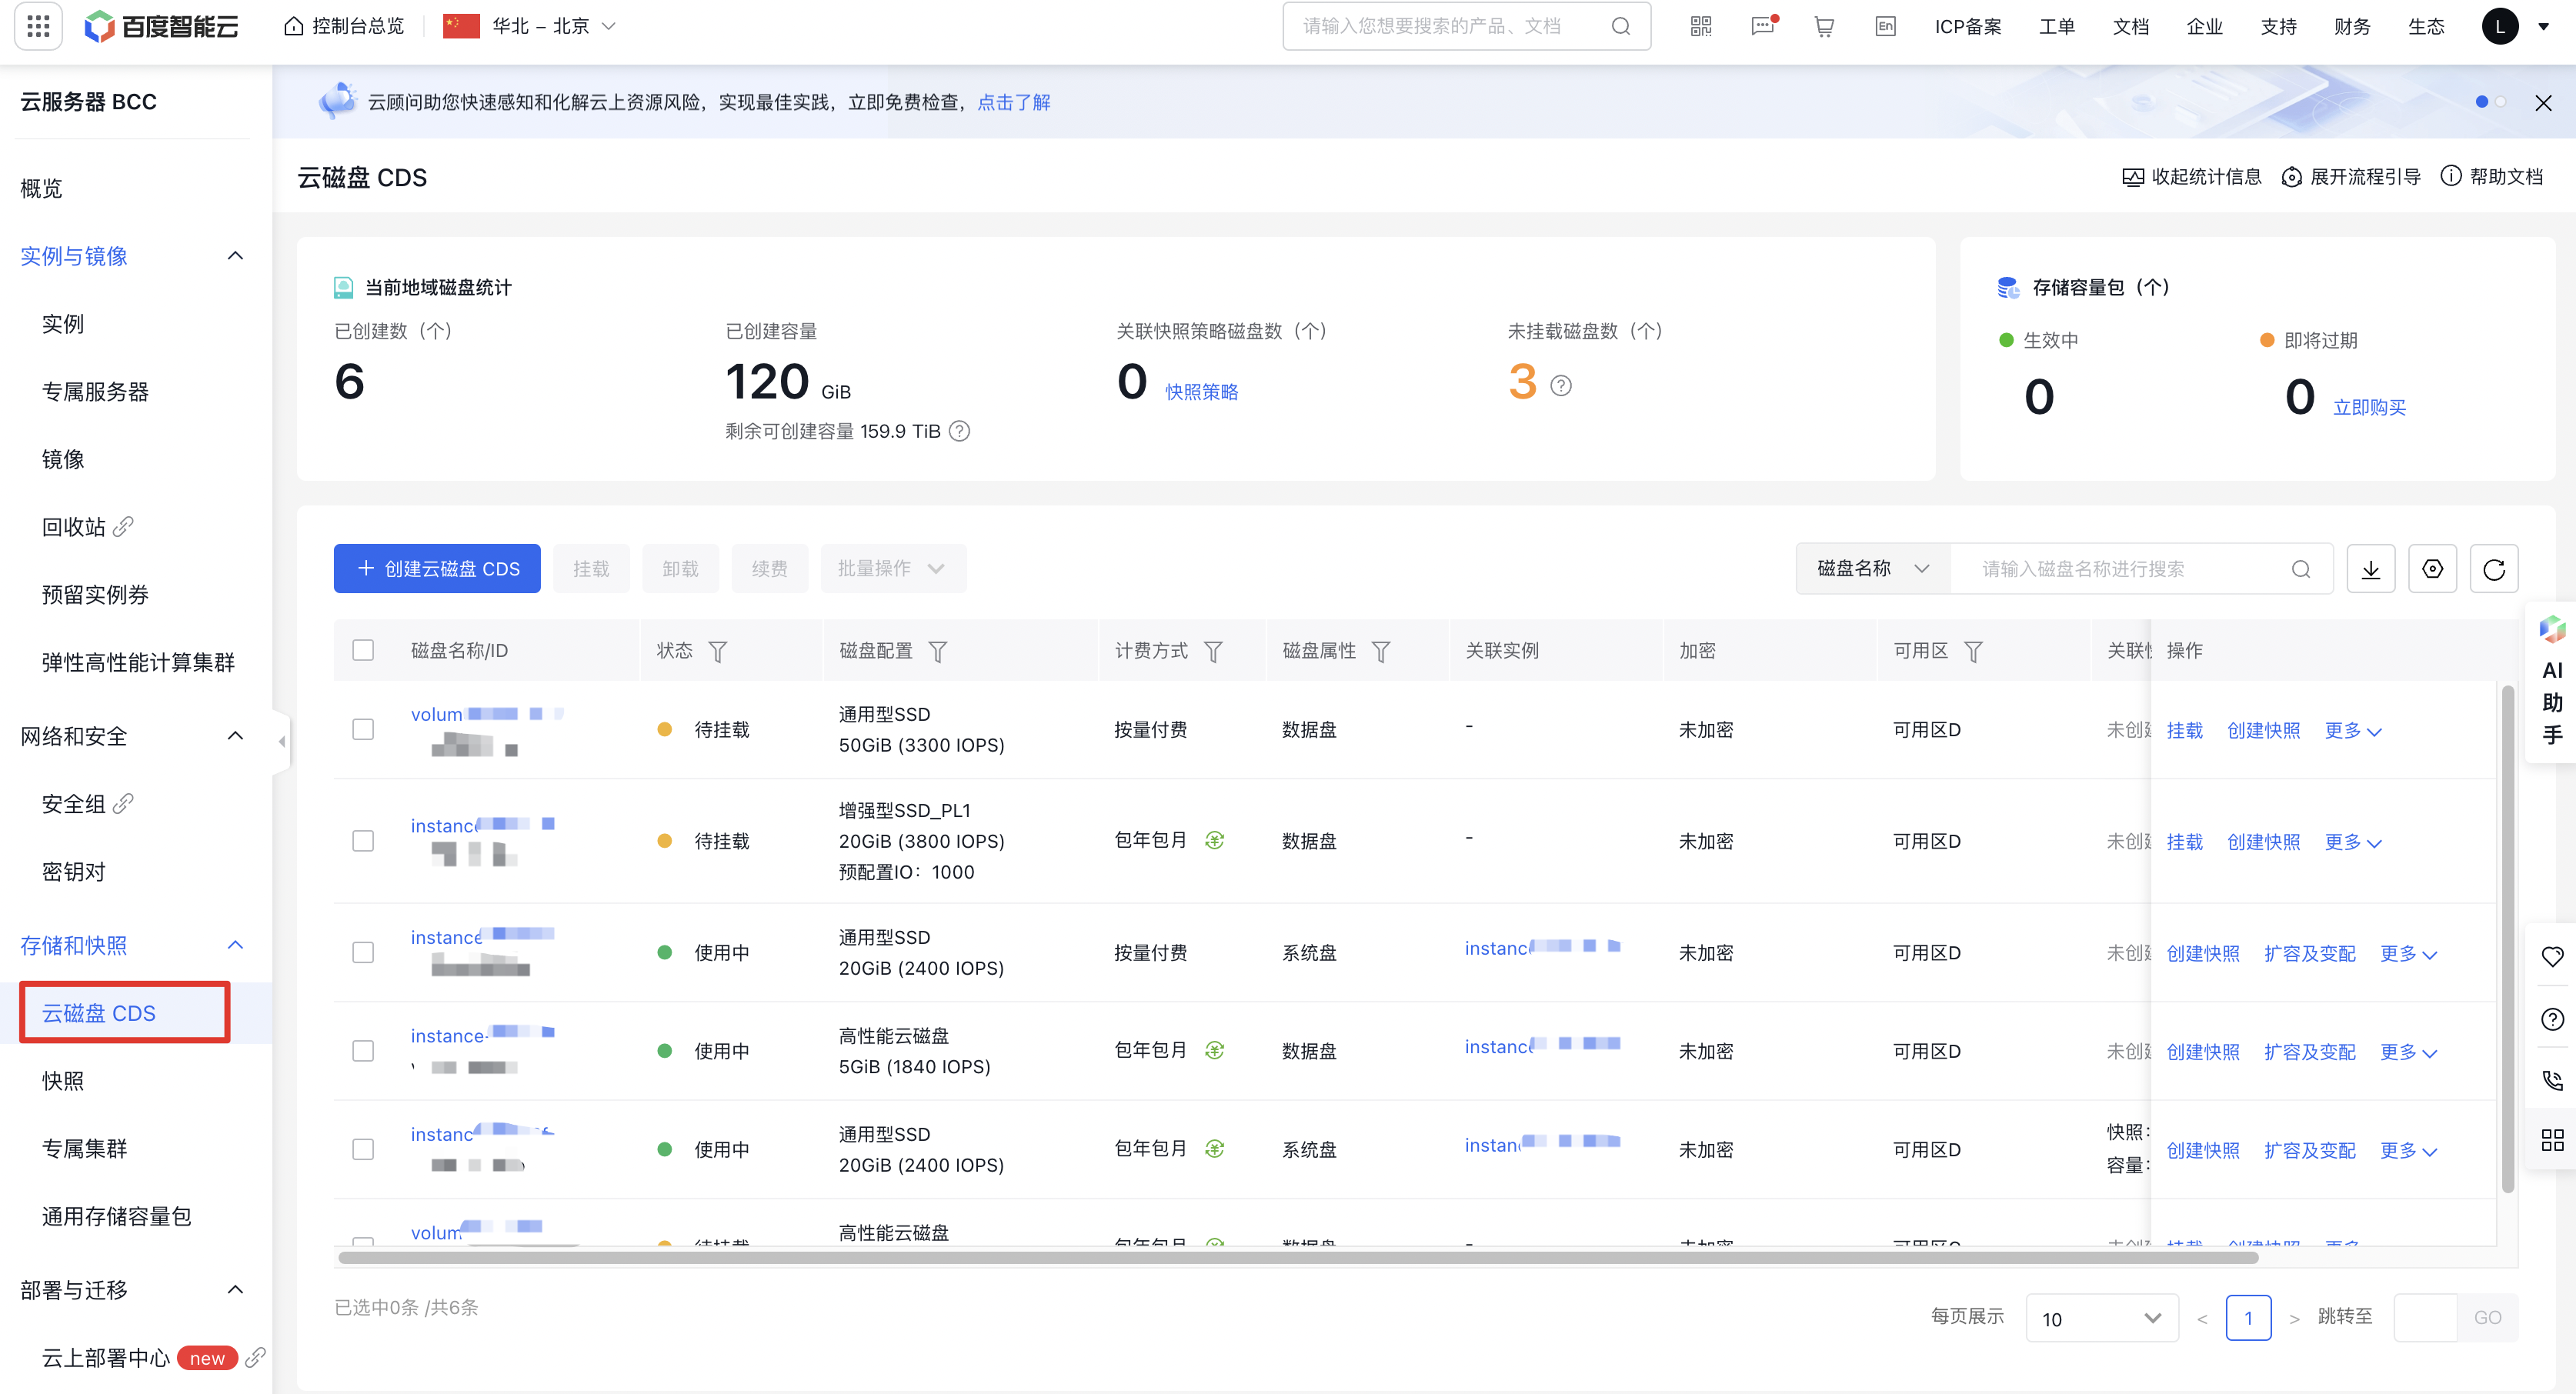Open the QR code icon

pos(1701,26)
